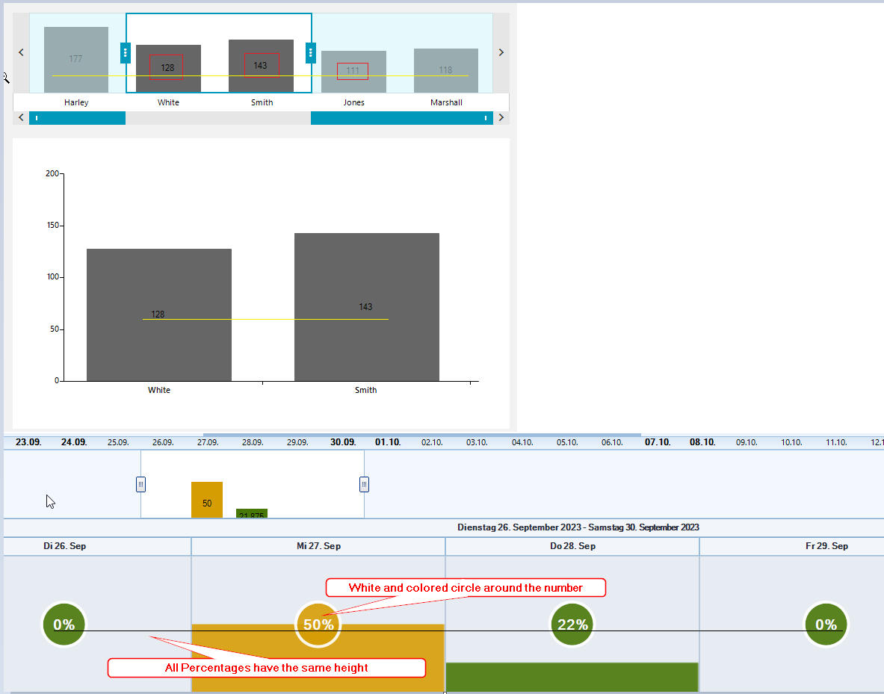The height and width of the screenshot is (694, 884).
Task: Select the 22% circle indicator
Action: coord(572,625)
